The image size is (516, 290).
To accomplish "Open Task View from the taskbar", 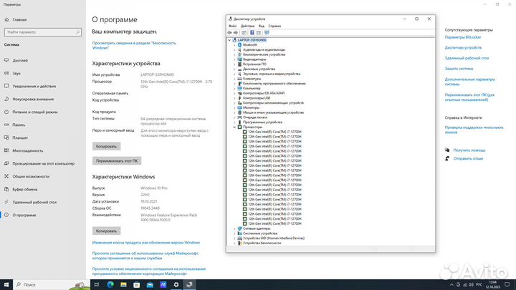I will pos(97,284).
